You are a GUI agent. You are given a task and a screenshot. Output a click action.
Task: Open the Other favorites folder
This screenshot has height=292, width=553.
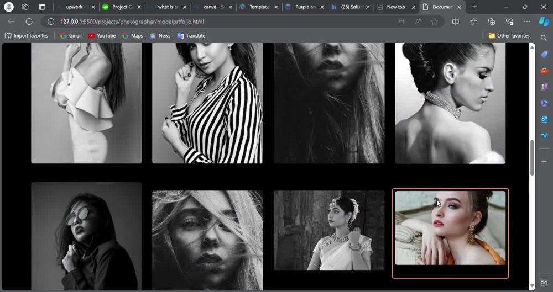click(x=509, y=35)
